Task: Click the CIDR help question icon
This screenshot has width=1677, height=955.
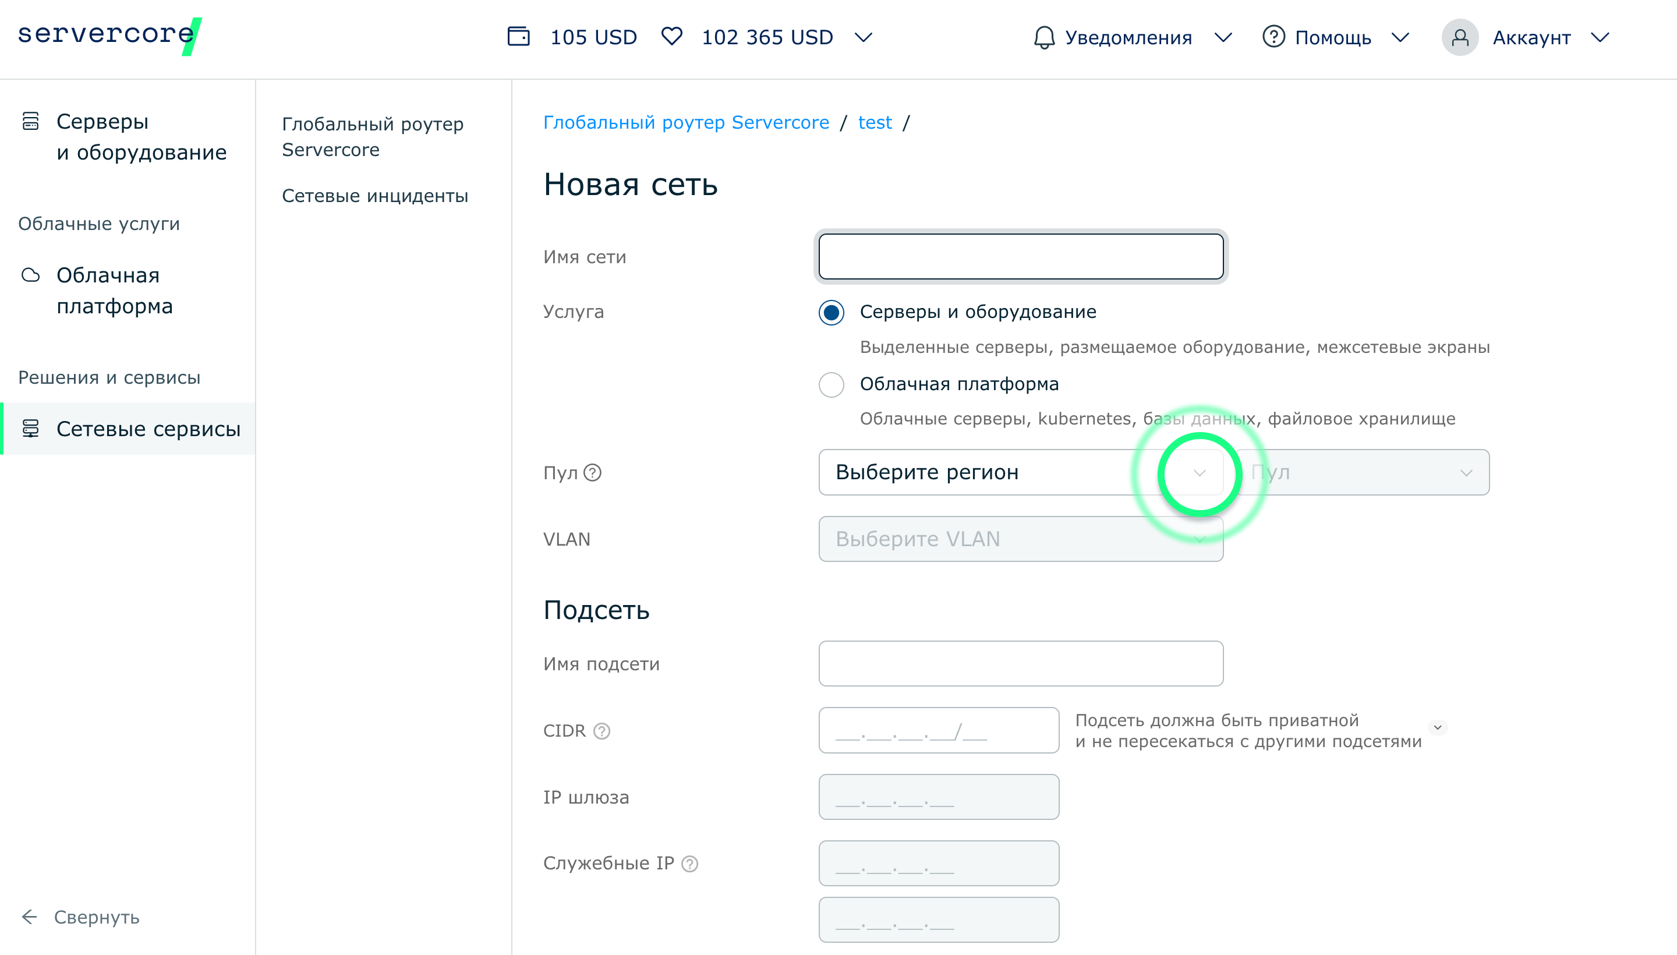Action: (x=602, y=731)
